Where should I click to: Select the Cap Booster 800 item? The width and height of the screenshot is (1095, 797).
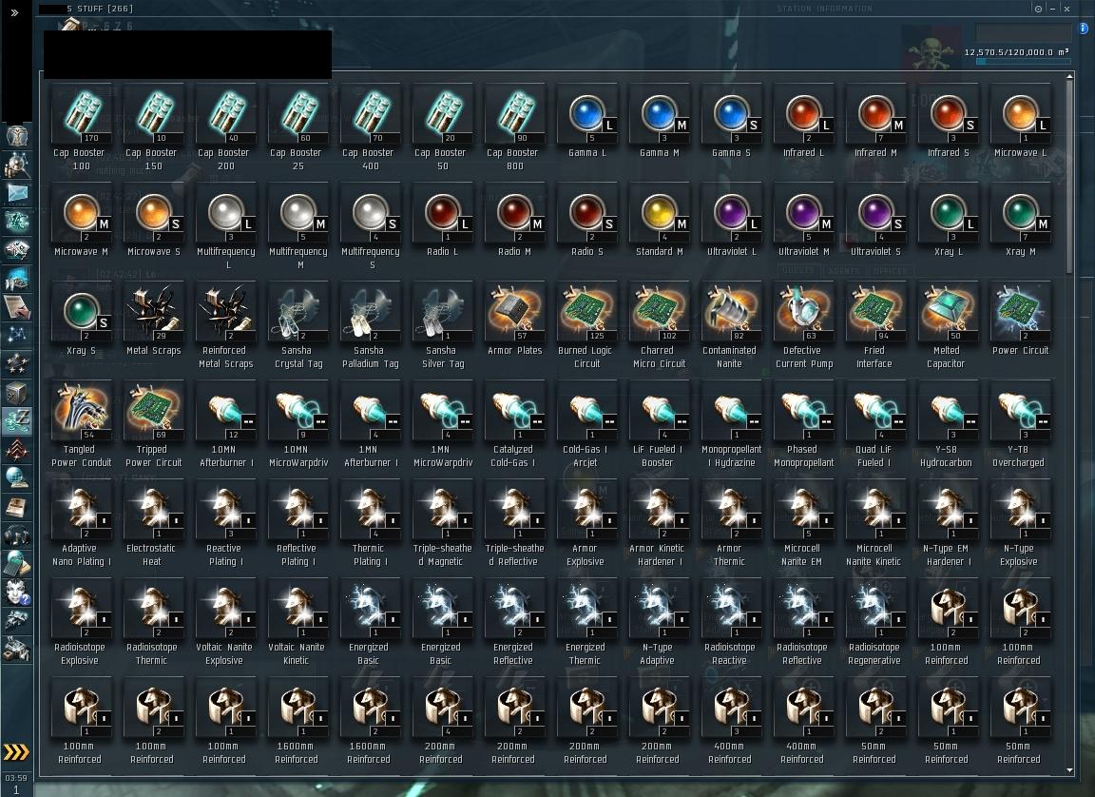[x=514, y=127]
